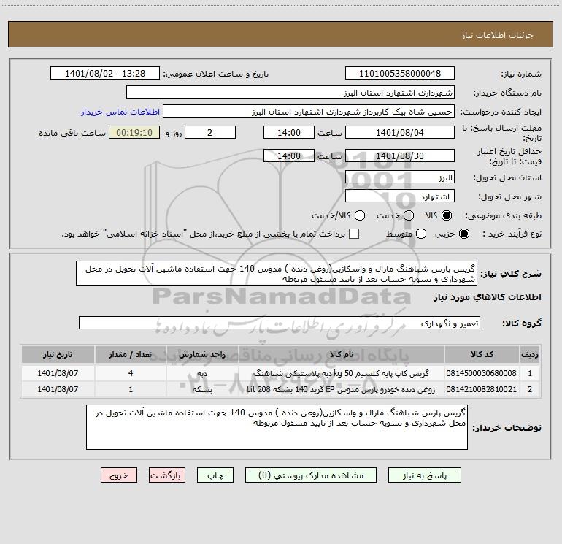
Task: Click the چاپ print button
Action: tap(215, 475)
